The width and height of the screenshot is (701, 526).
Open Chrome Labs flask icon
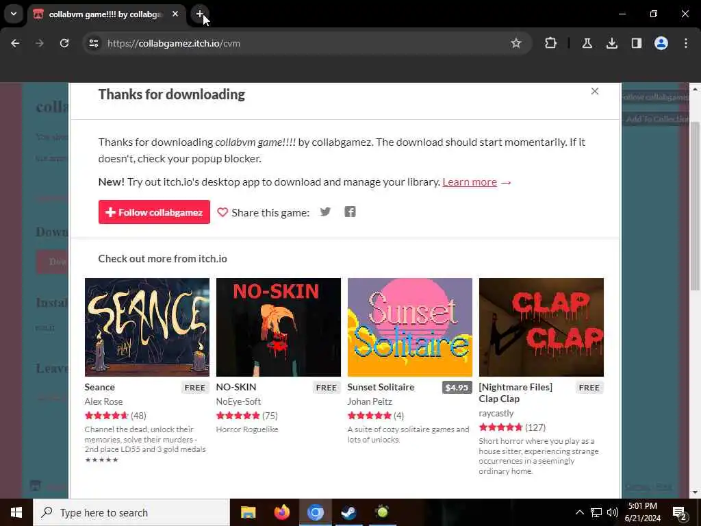coord(587,43)
